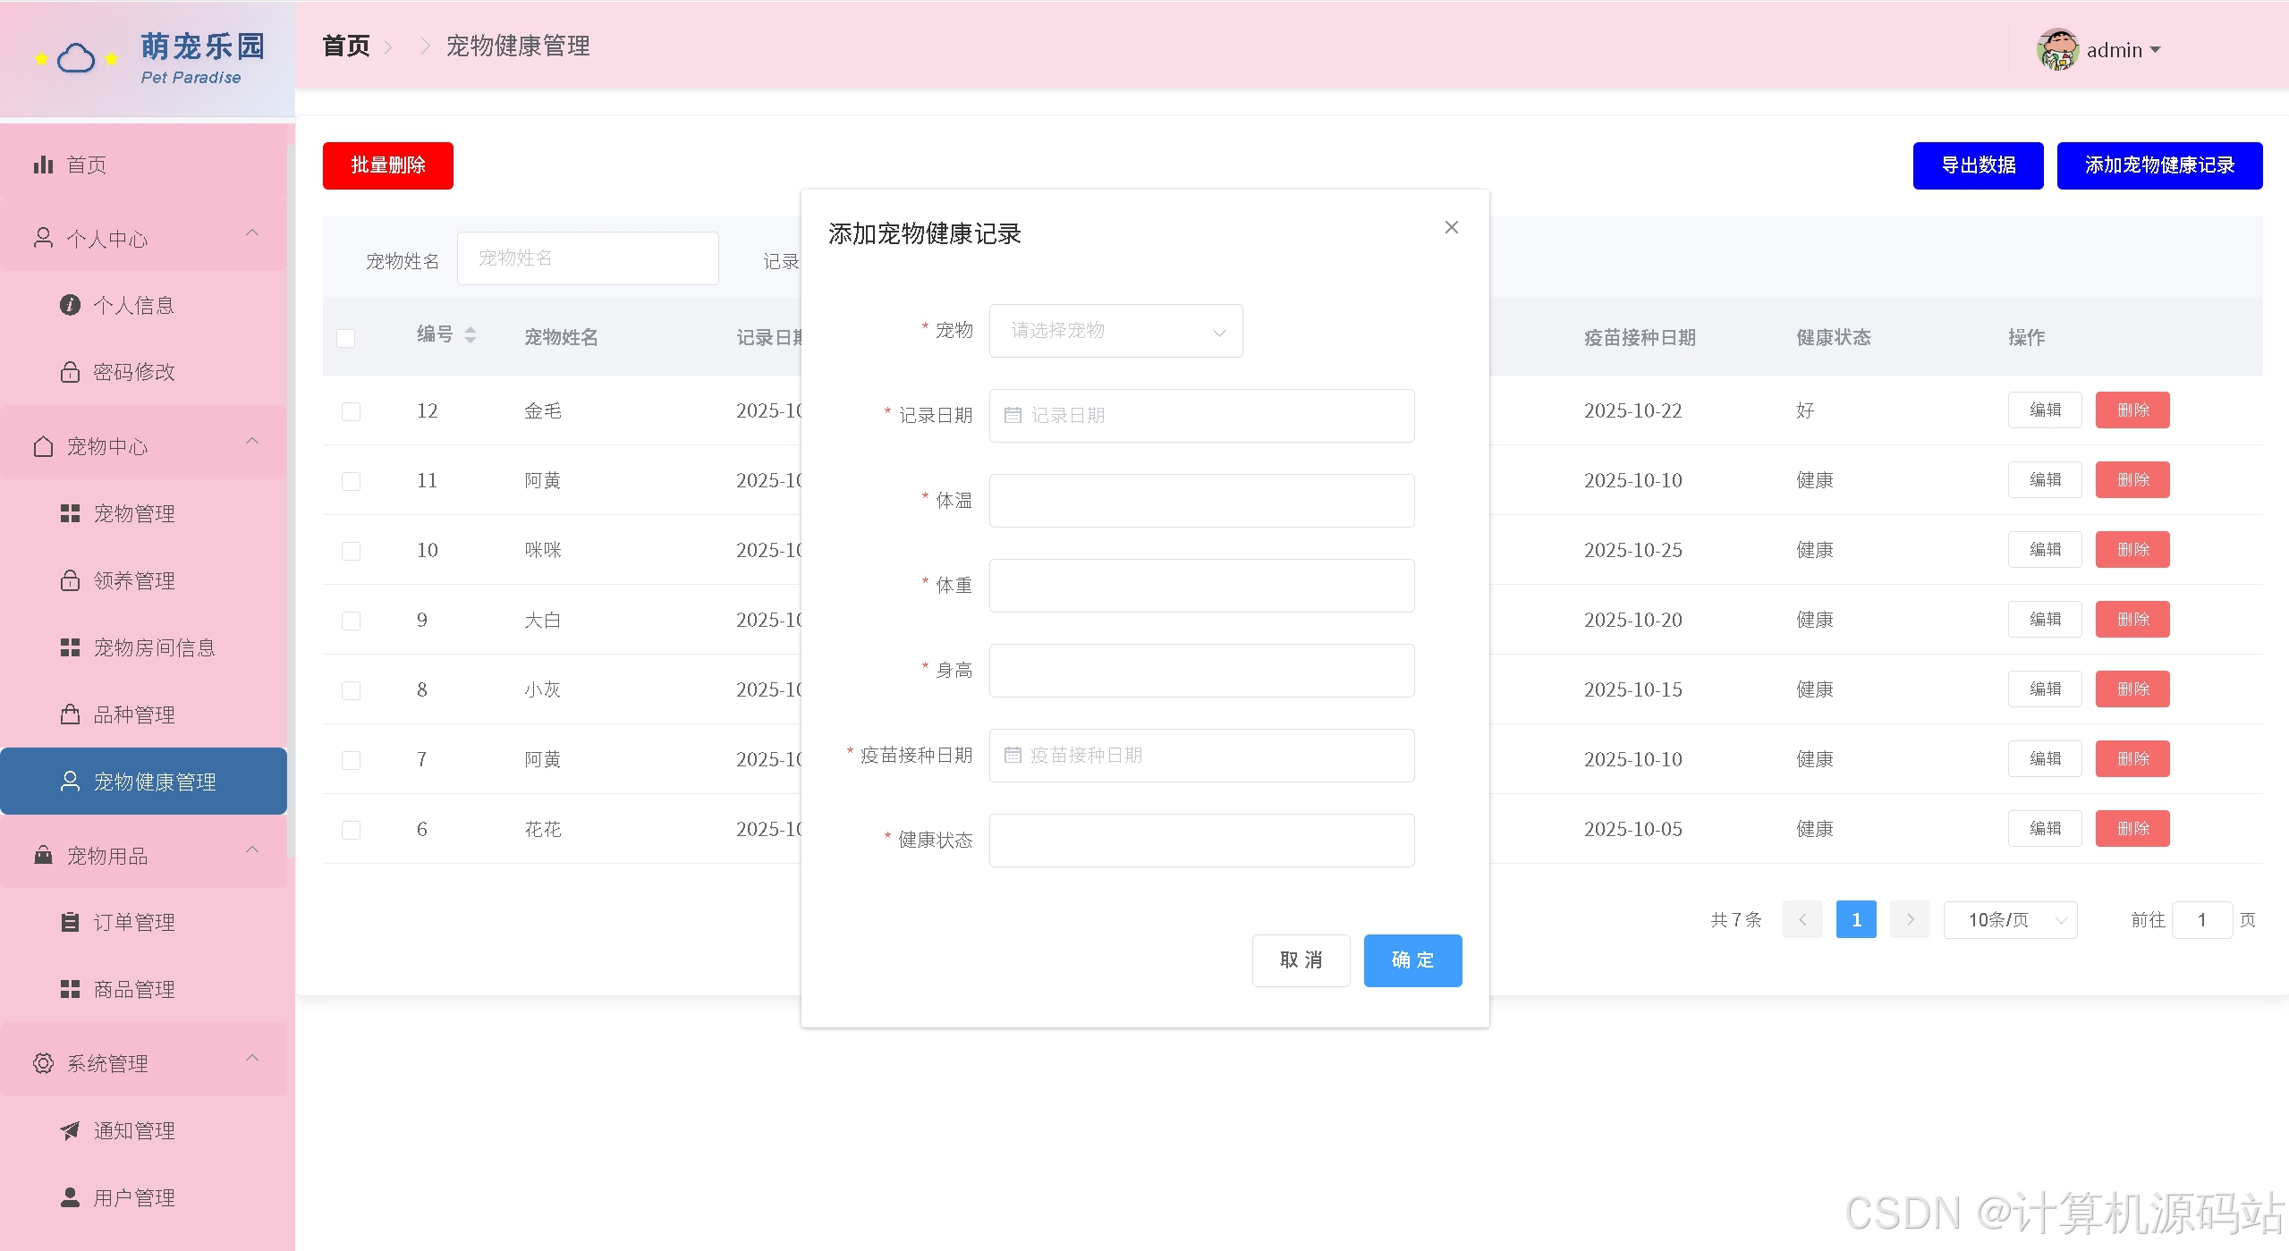Open 宠物管理 menu item
The image size is (2289, 1251).
[x=143, y=513]
